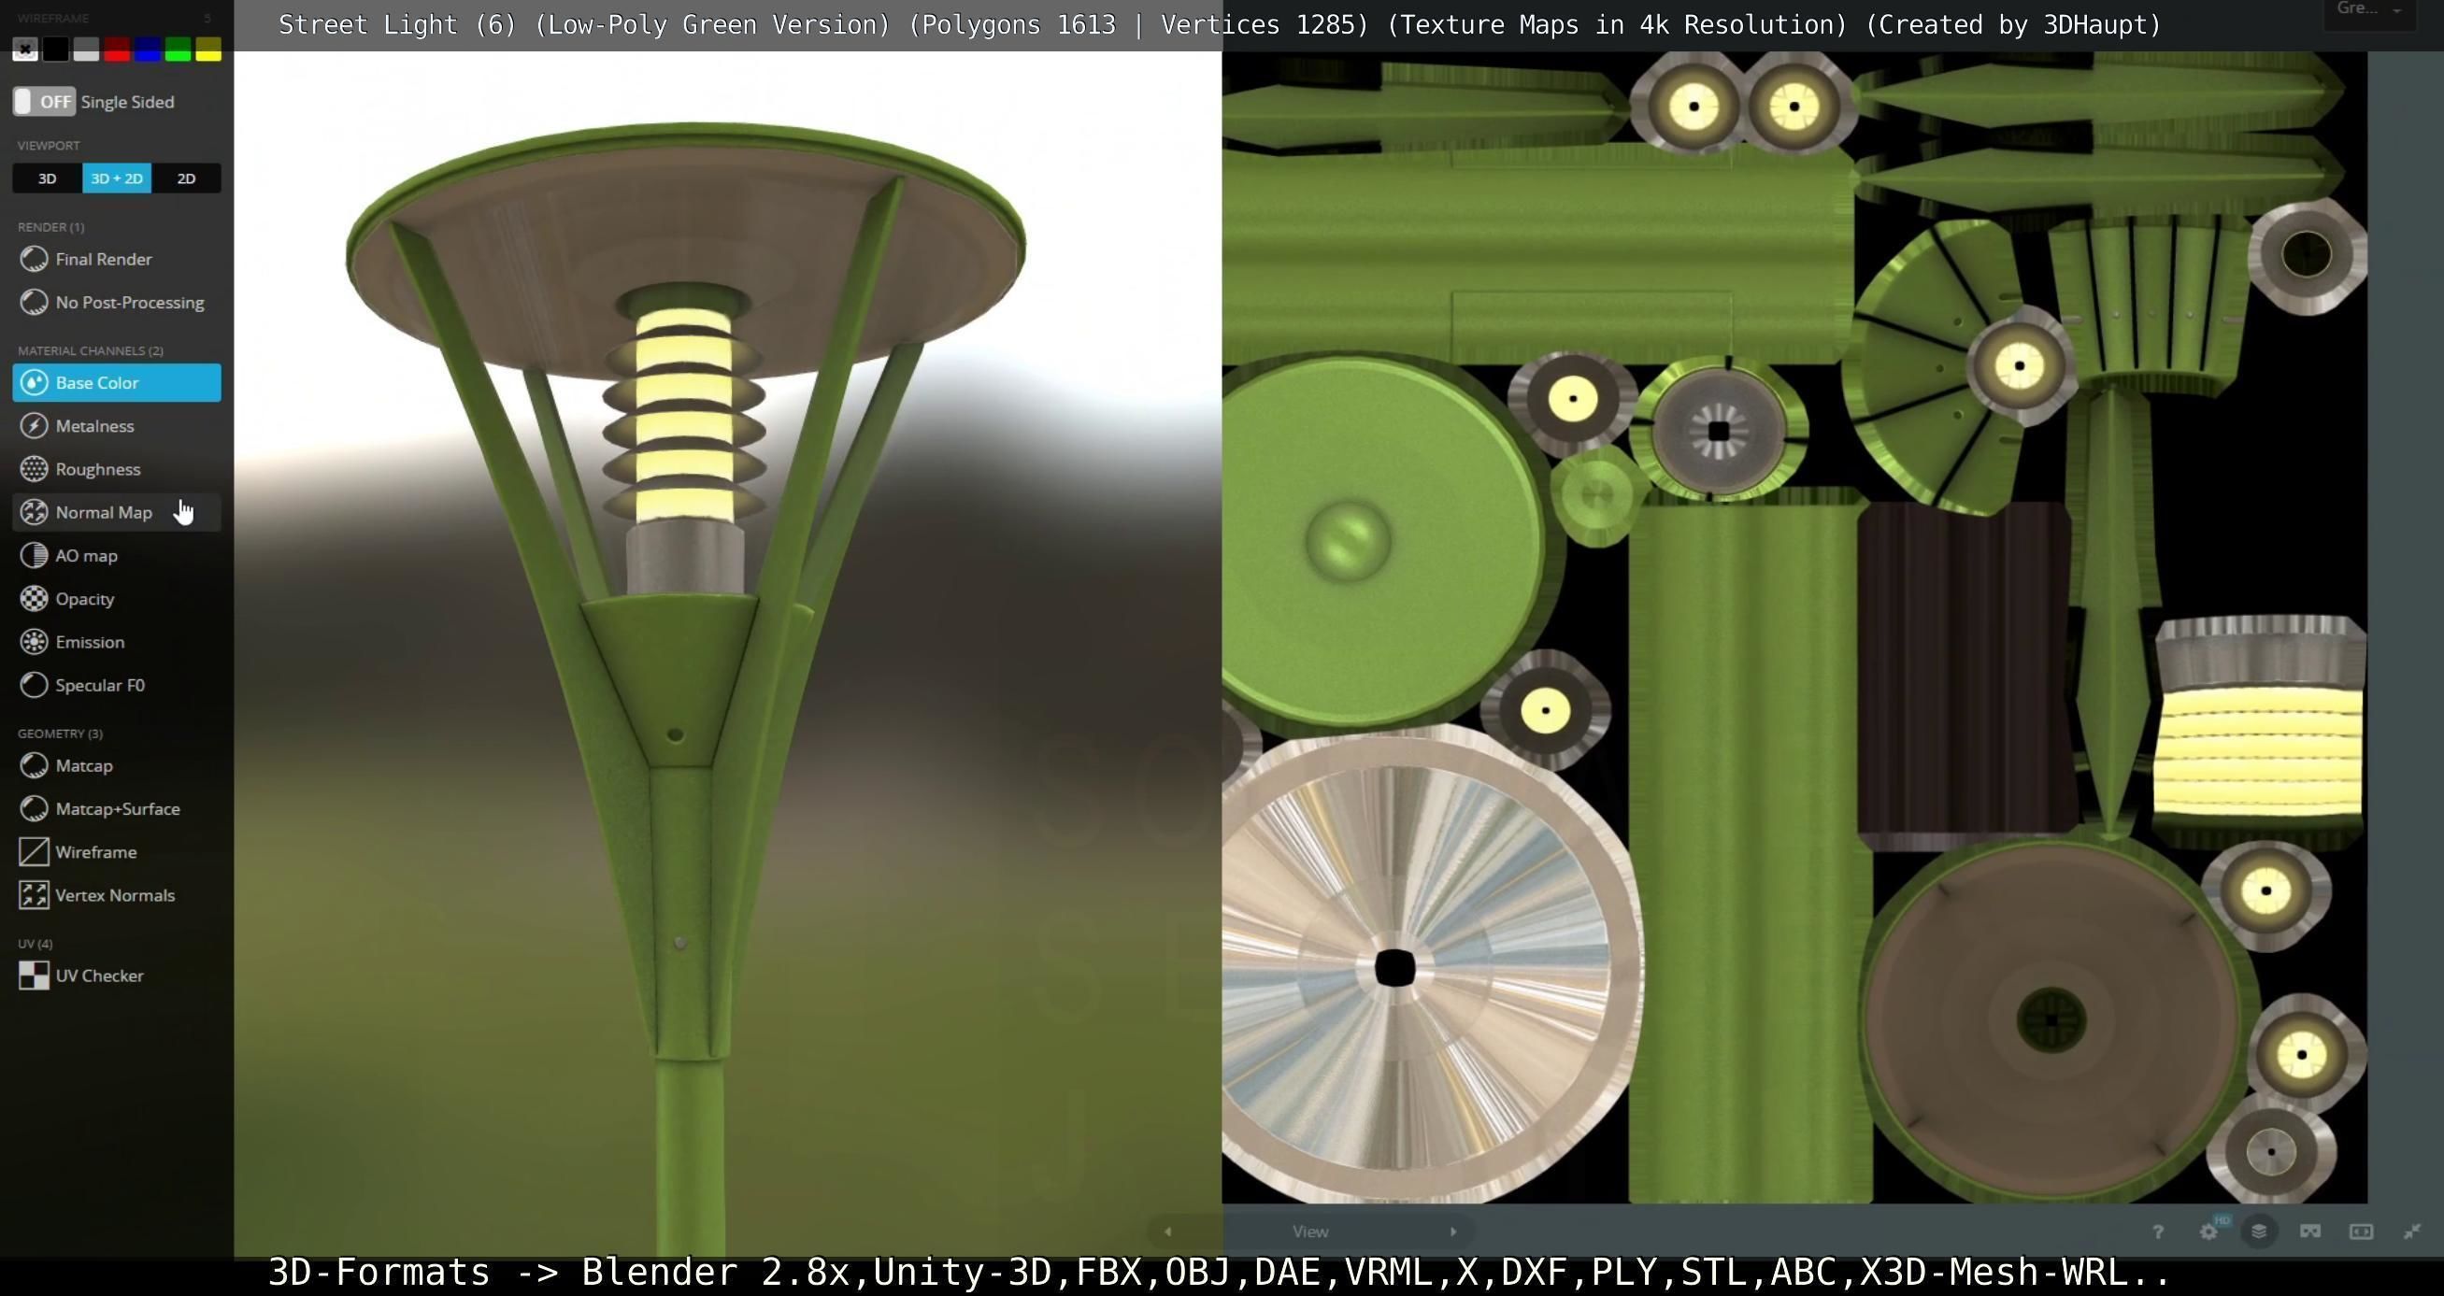This screenshot has height=1296, width=2444.
Task: Open the Gre... material dropdown
Action: [2368, 9]
